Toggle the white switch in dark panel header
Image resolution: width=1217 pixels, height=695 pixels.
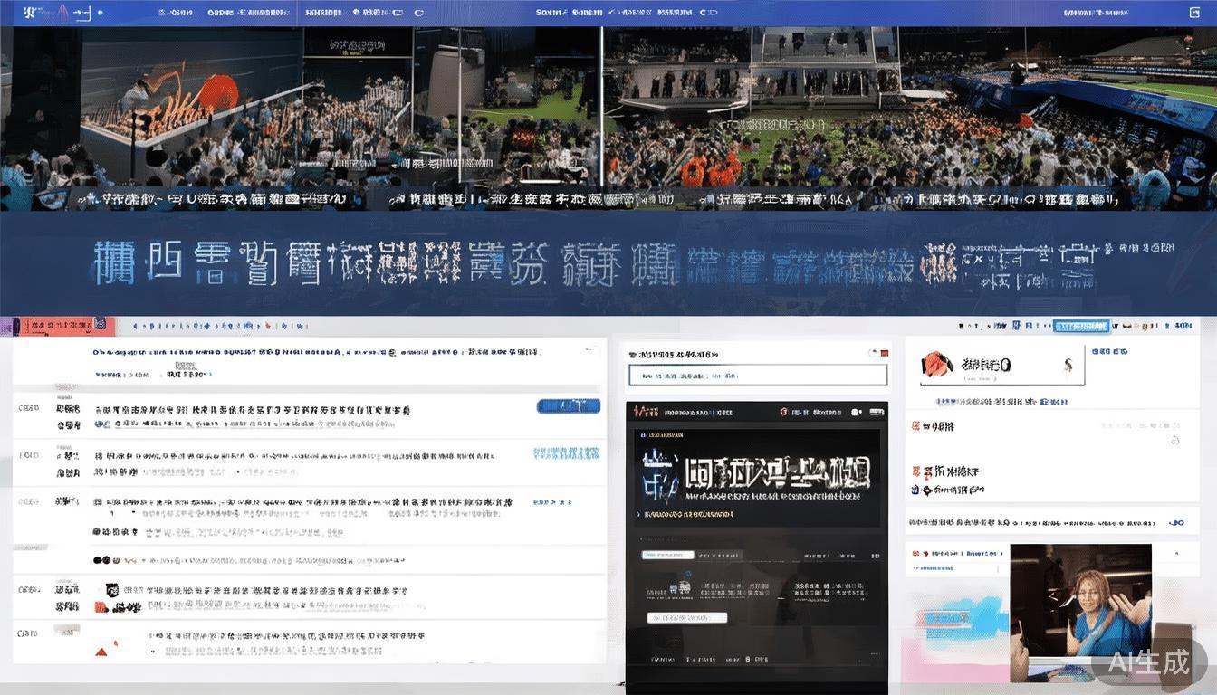coord(858,413)
